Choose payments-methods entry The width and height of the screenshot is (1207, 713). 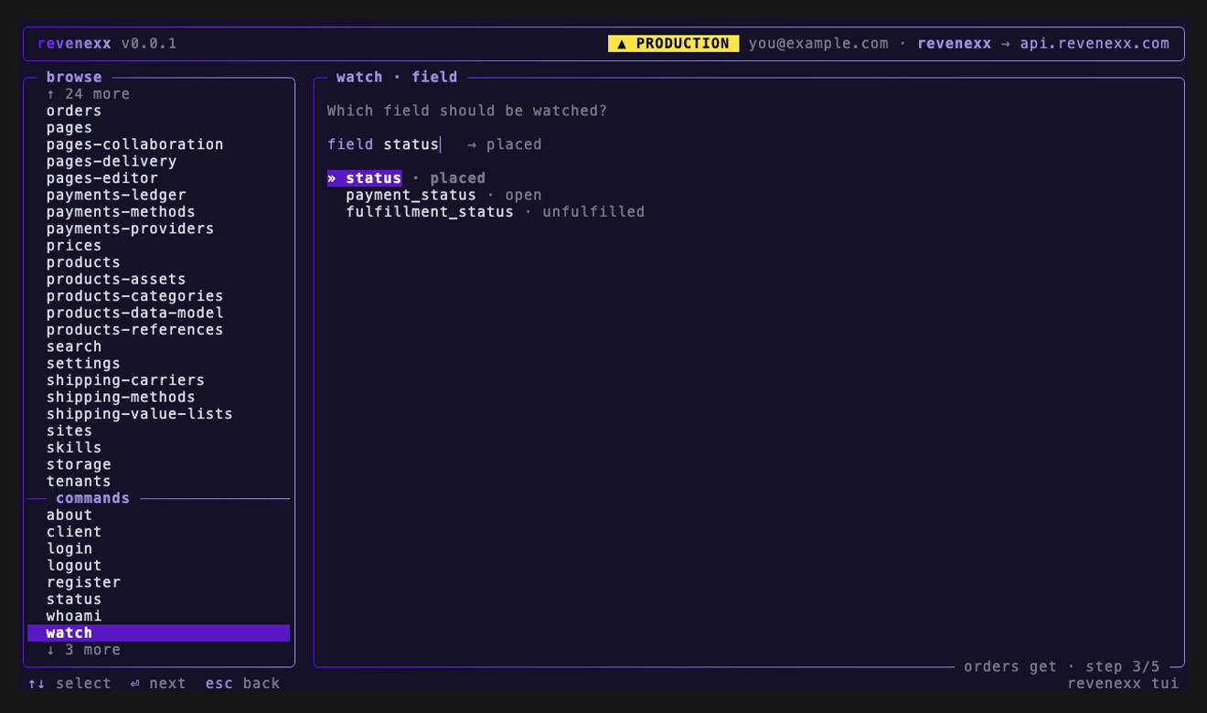[x=121, y=212]
